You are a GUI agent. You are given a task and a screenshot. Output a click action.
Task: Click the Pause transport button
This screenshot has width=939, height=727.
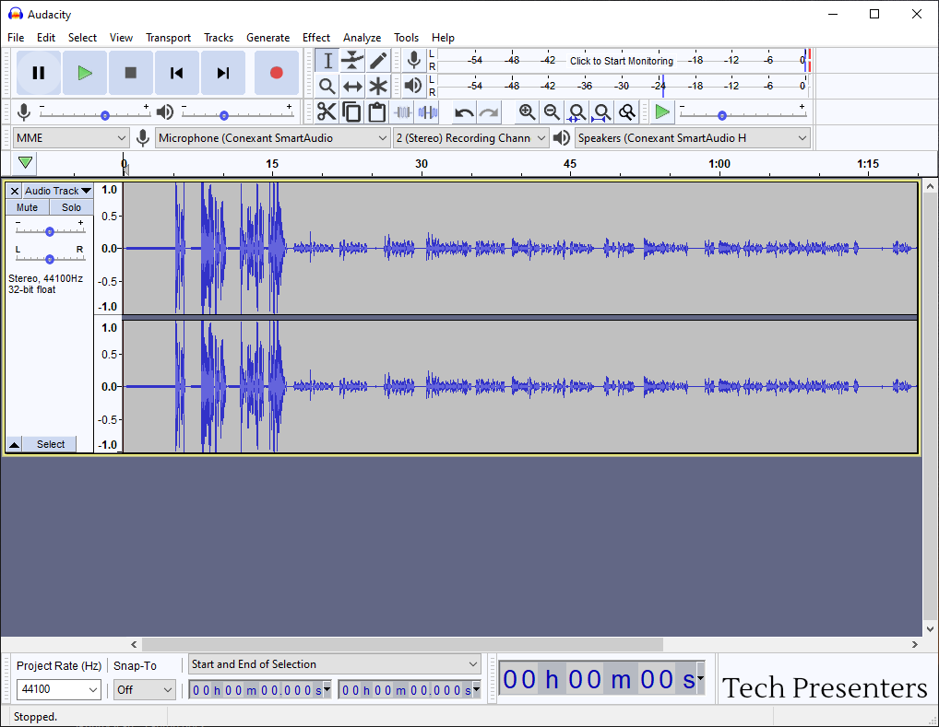(x=39, y=73)
